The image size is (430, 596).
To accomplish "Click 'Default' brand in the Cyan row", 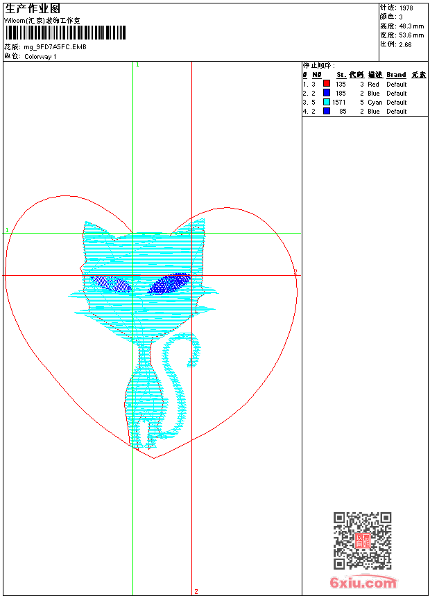I will tap(397, 103).
